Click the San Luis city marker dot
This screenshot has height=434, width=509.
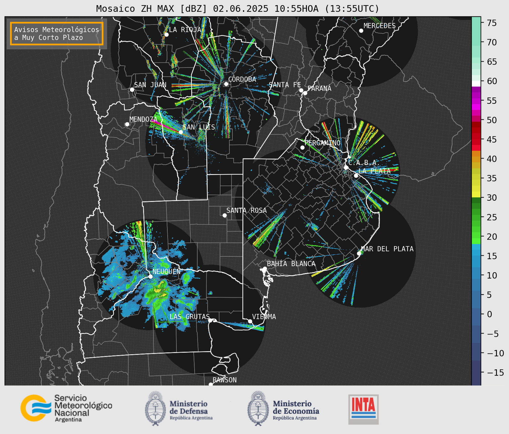point(181,132)
